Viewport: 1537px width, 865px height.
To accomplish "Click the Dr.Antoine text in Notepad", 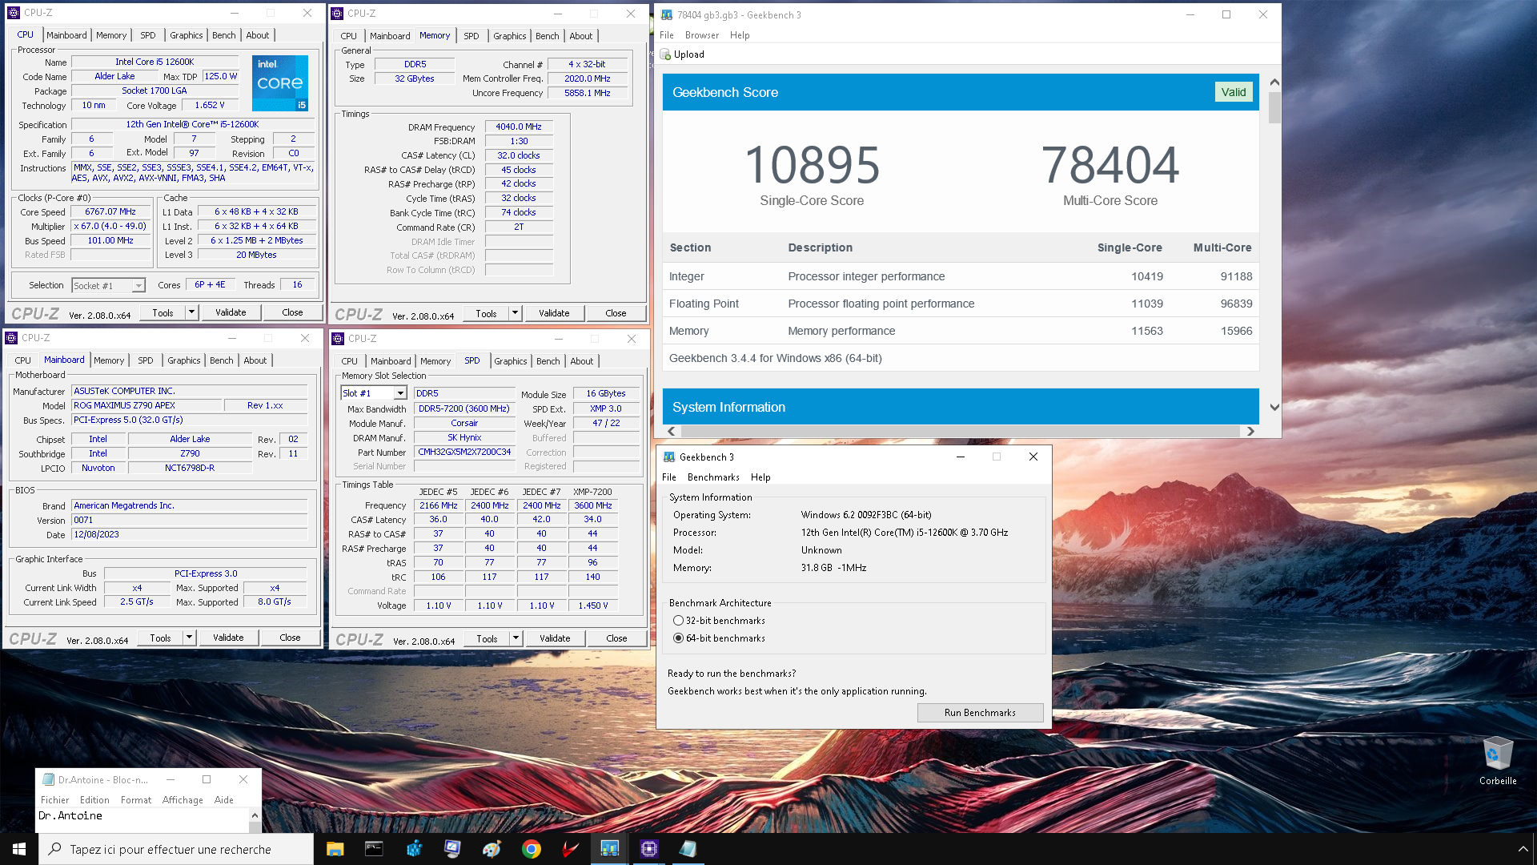I will (70, 815).
